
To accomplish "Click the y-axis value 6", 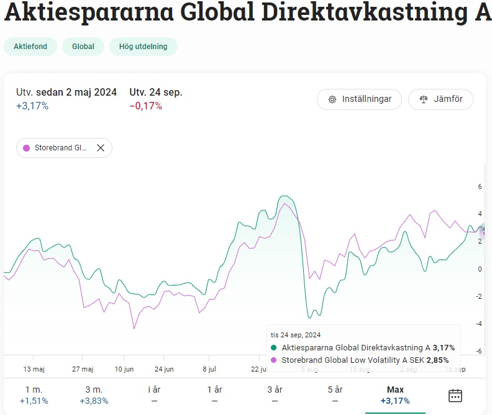I will click(480, 186).
